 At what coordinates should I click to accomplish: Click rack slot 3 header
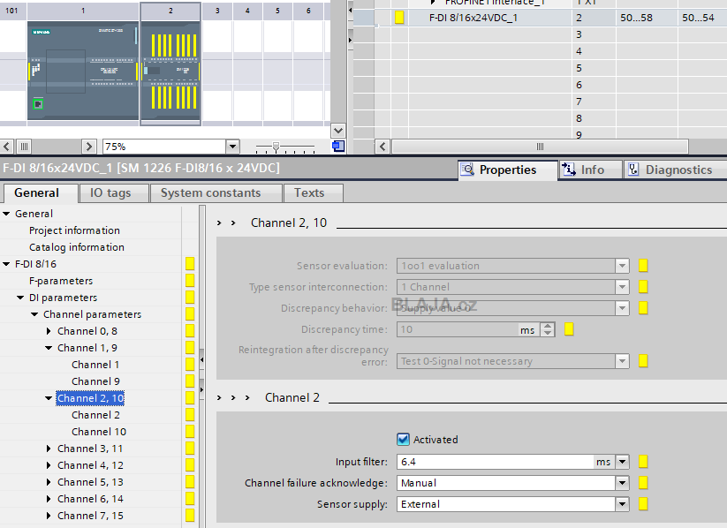217,11
